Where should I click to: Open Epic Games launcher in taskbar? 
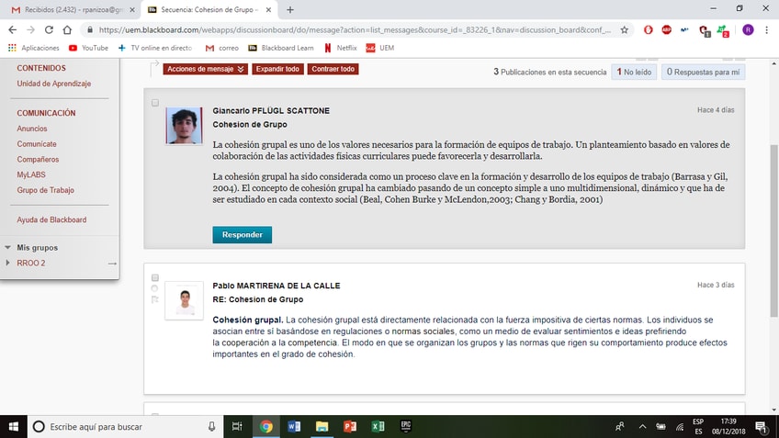(405, 426)
